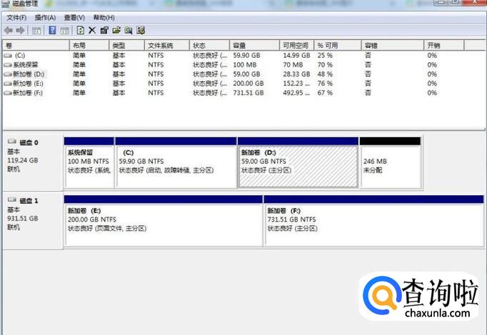Viewport: 487px width, 335px height.
Task: Click the Back arrow toolbar icon
Action: coord(9,31)
